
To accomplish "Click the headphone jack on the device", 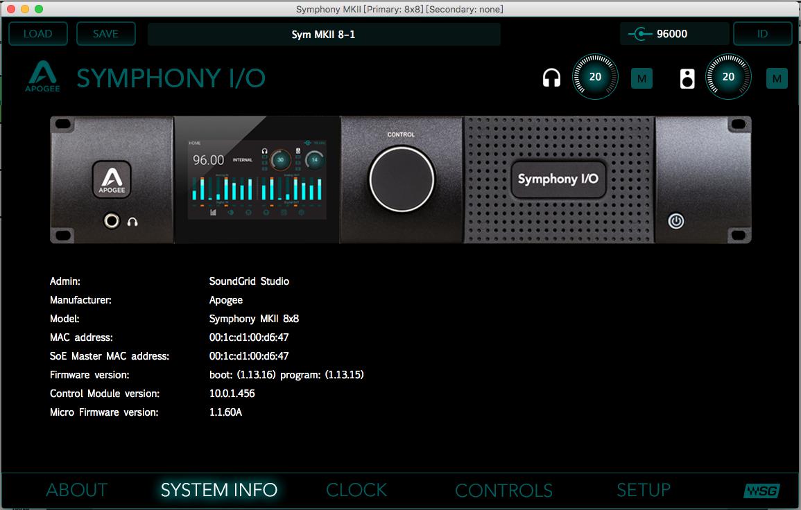I will coord(111,221).
